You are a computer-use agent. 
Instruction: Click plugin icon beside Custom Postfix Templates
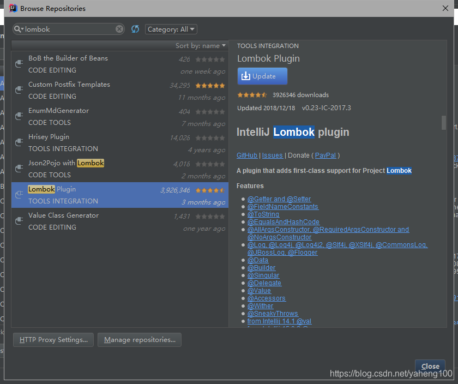19,89
